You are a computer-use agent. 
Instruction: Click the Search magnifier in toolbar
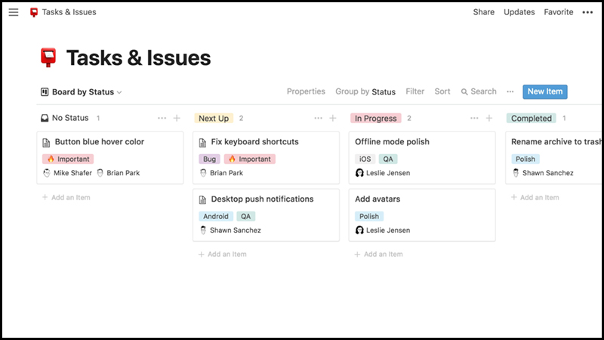pos(465,92)
